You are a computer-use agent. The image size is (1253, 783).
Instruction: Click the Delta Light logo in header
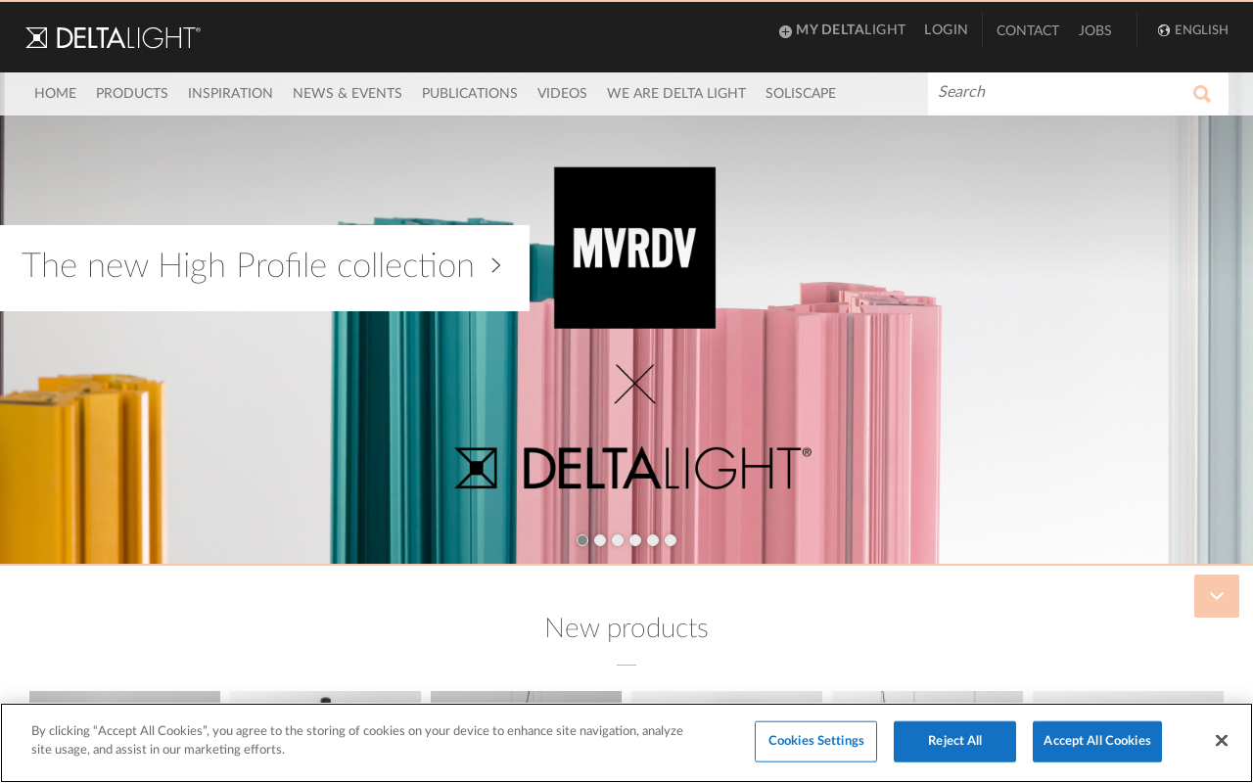[113, 37]
